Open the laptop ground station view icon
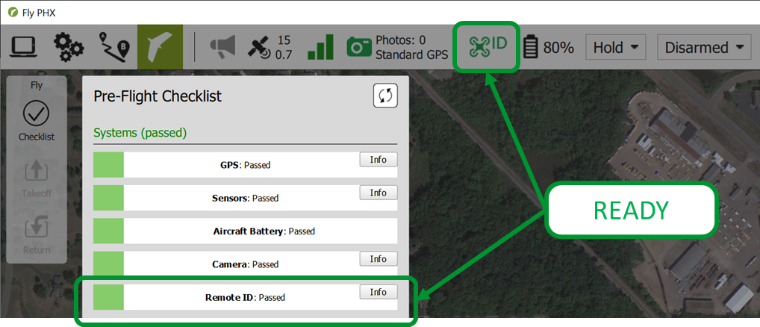The image size is (760, 327). [x=24, y=47]
